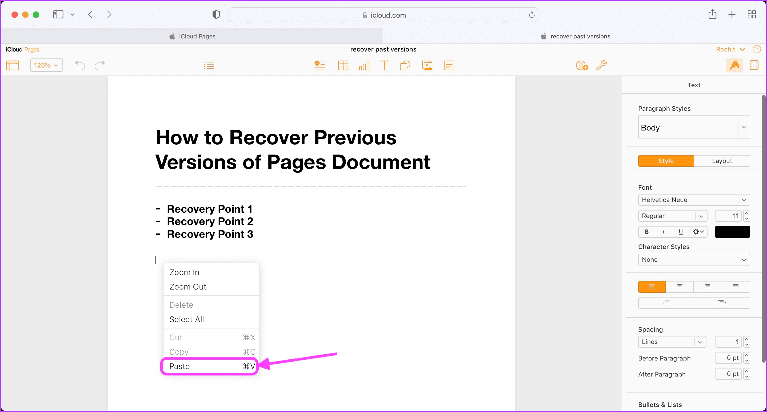The height and width of the screenshot is (412, 767).
Task: Open the Document settings icon
Action: coord(754,65)
